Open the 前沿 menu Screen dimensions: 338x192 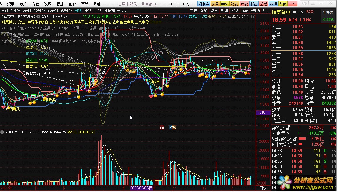tap(72, 4)
